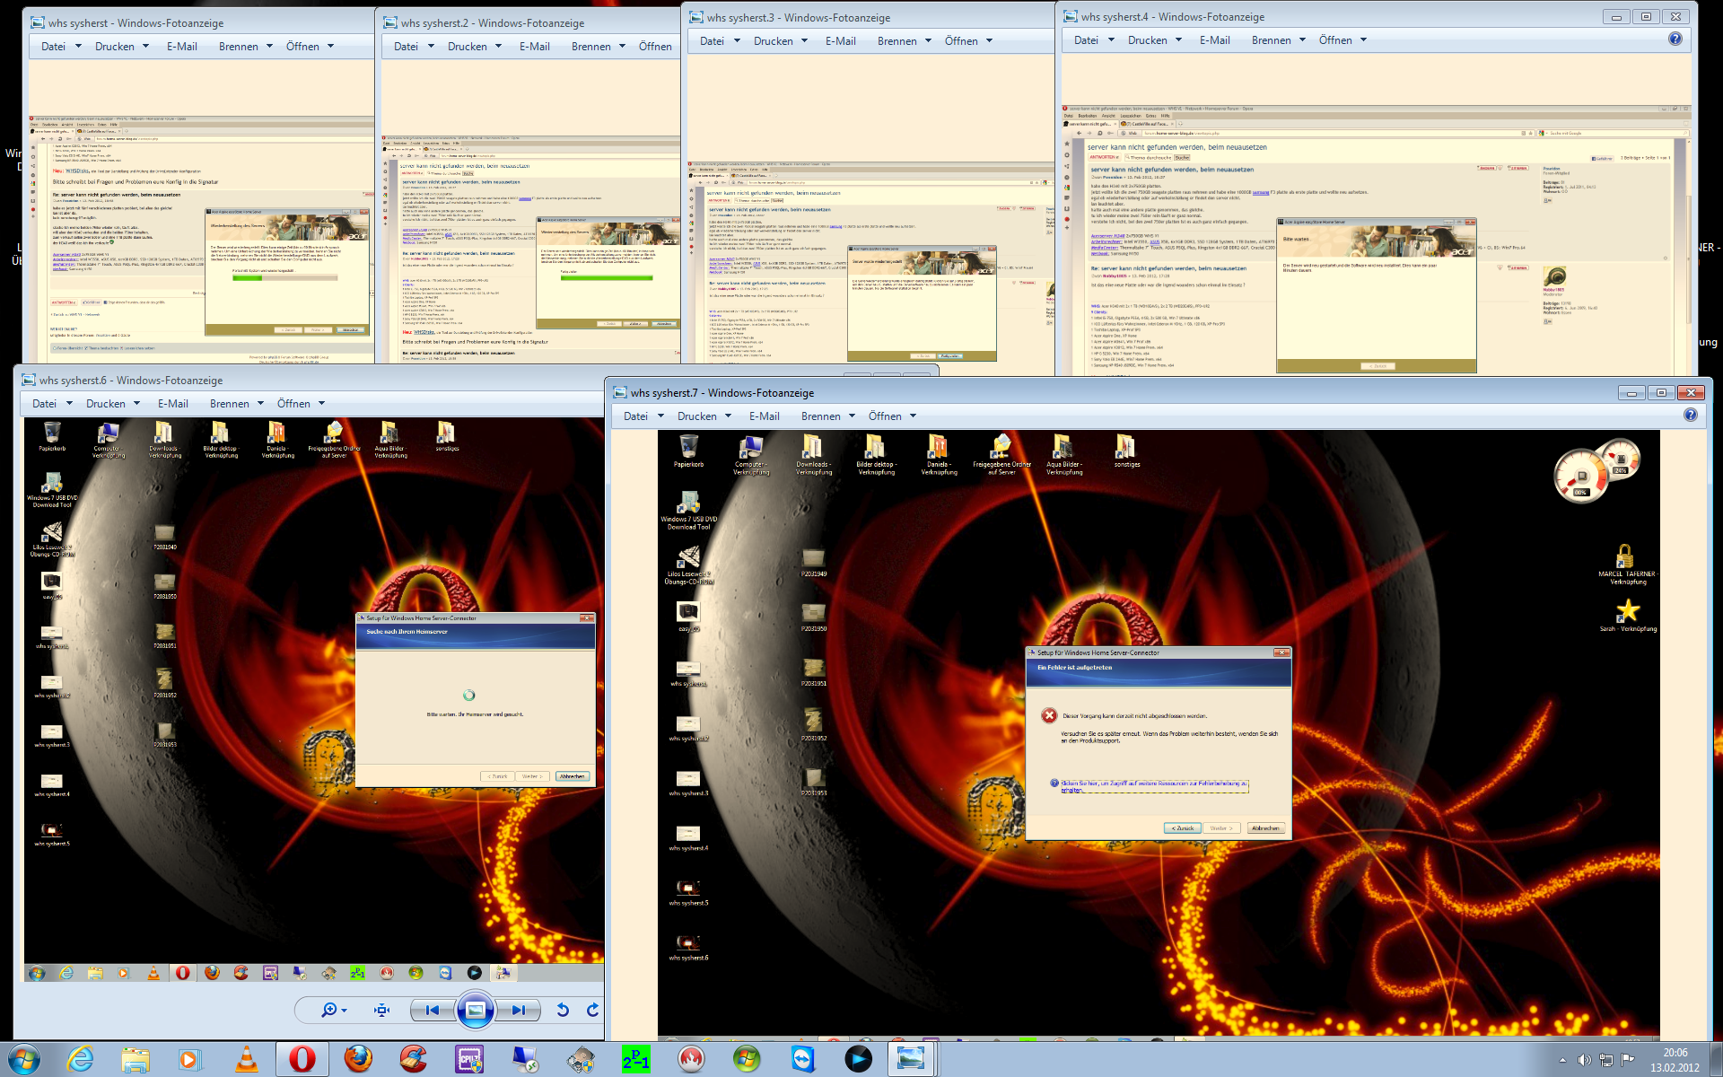Screen dimensions: 1723x1077
Task: Open the volume control in system tray
Action: coord(1584,1060)
